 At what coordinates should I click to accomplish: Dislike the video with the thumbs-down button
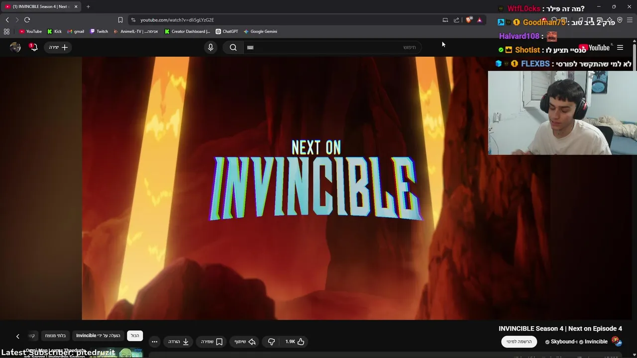click(x=271, y=342)
